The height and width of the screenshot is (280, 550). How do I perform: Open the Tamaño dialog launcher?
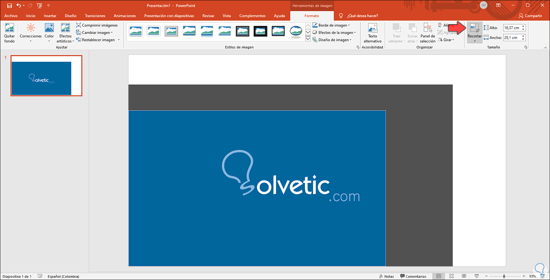click(x=526, y=48)
